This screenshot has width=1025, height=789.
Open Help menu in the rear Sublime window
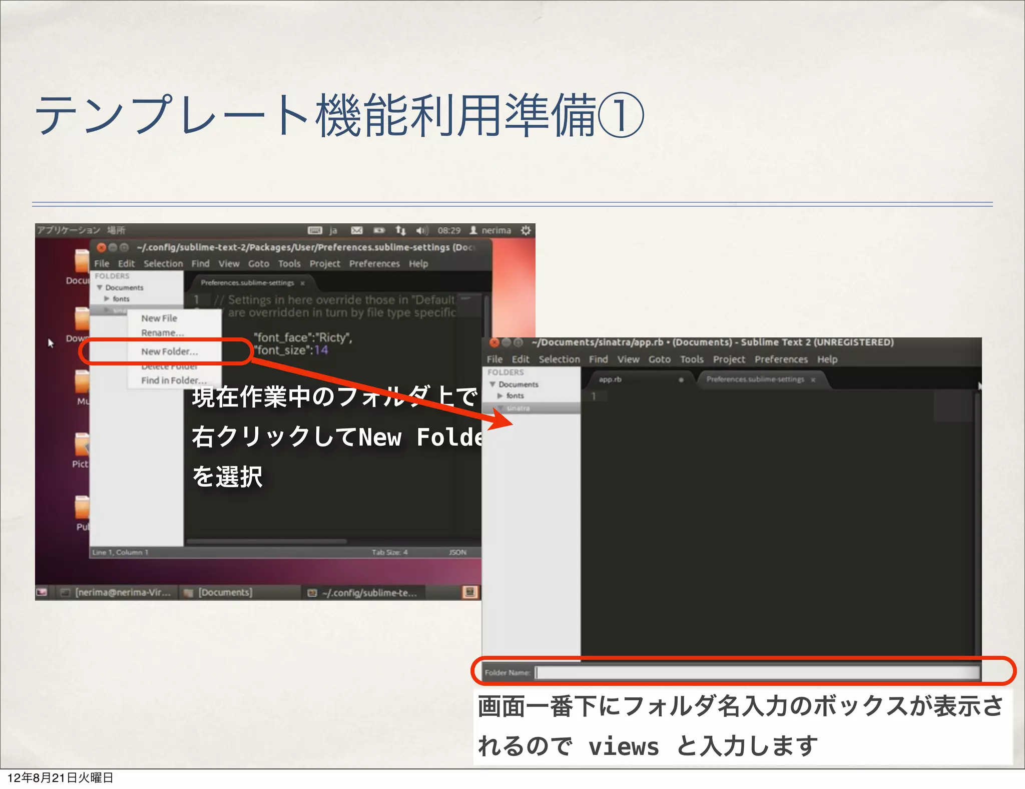[418, 263]
